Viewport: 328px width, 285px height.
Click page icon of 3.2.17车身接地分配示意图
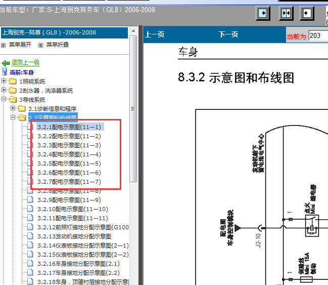(x=30, y=272)
